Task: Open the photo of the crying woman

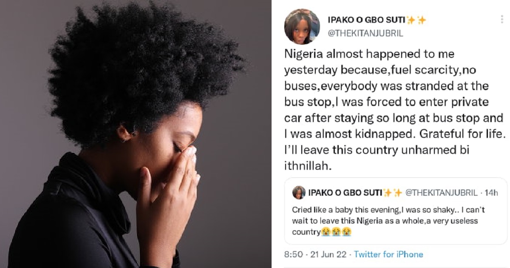Action: [136, 134]
